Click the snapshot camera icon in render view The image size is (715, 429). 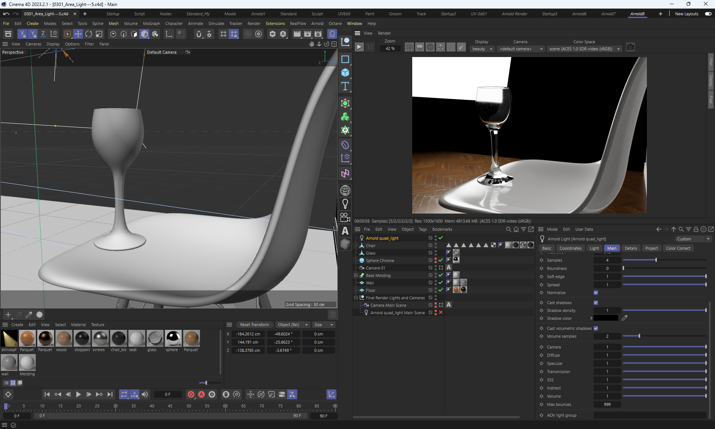click(x=630, y=47)
